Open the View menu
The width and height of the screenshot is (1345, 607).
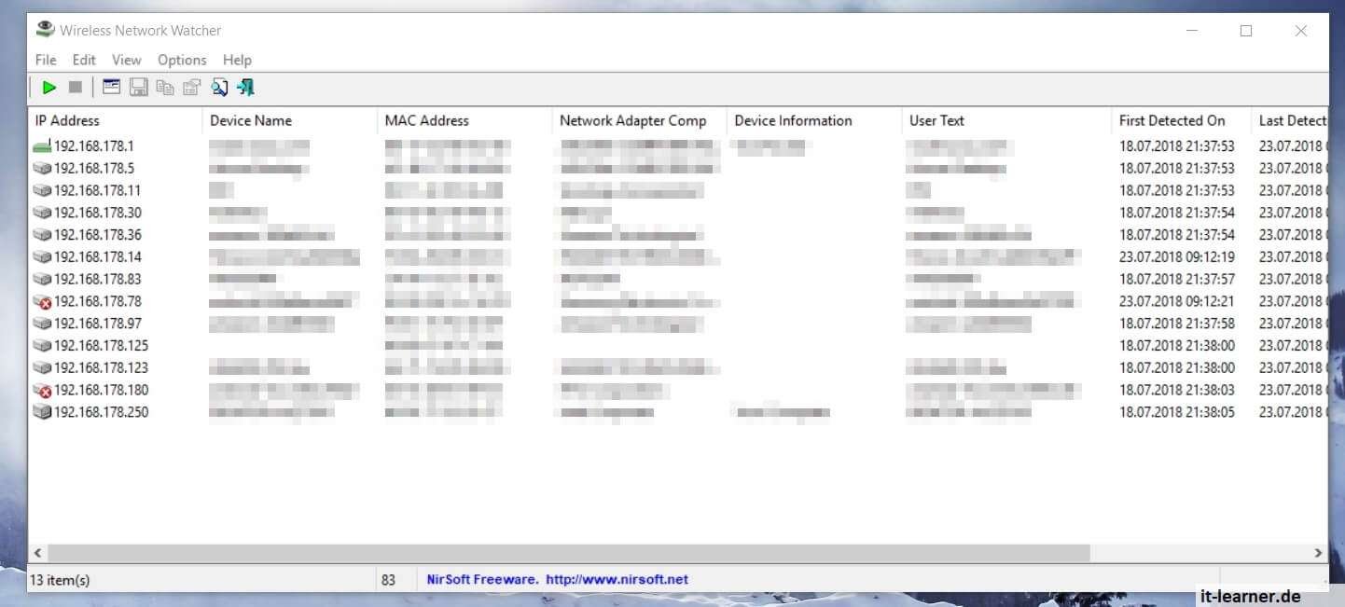click(x=127, y=60)
